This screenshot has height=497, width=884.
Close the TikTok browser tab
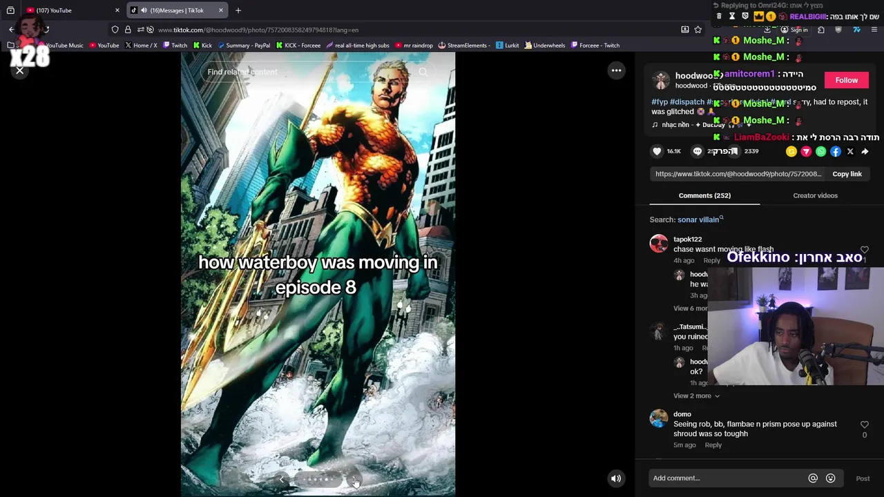click(x=221, y=10)
